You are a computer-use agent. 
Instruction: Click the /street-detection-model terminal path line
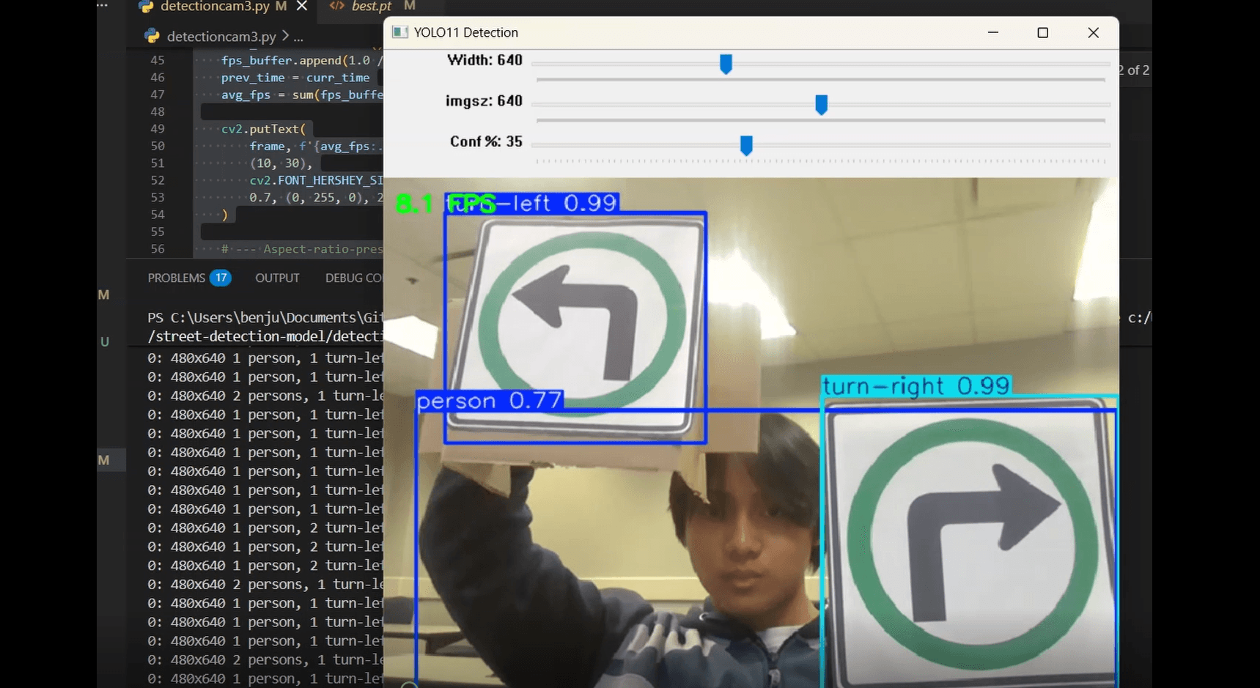(265, 336)
